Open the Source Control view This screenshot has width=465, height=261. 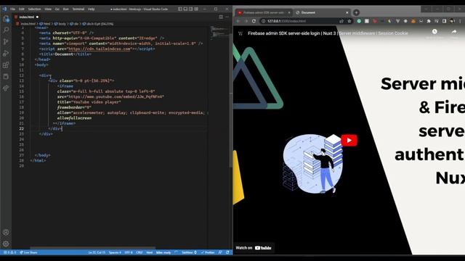pos(6,41)
